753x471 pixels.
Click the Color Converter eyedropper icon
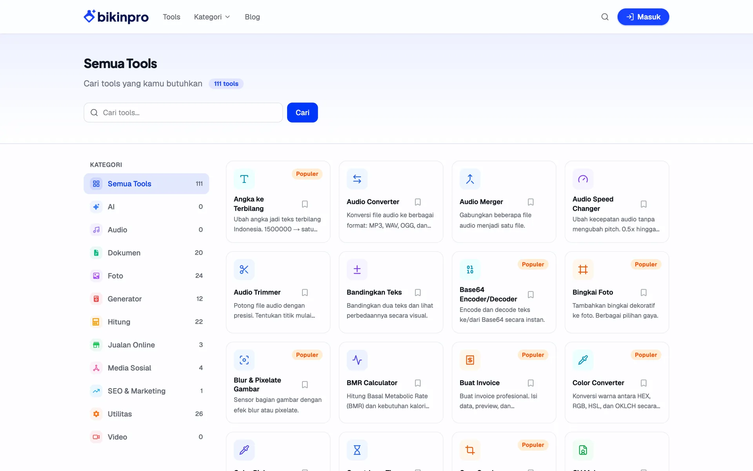coord(583,360)
